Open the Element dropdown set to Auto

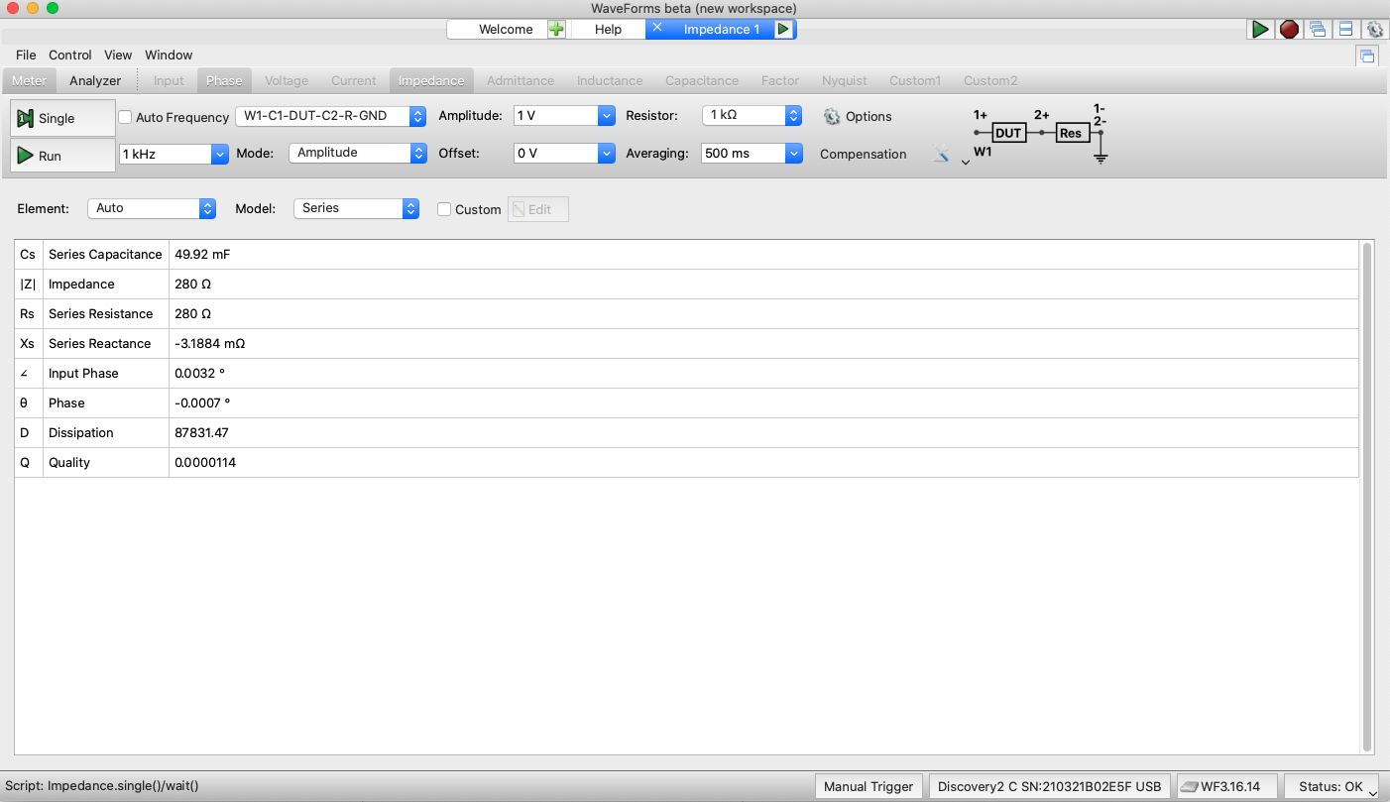[152, 208]
